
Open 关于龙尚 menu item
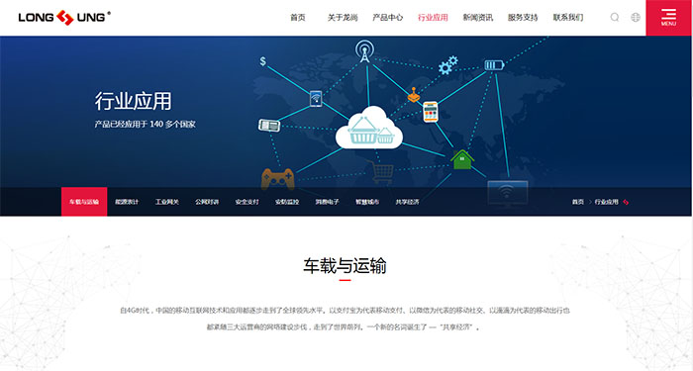point(343,18)
